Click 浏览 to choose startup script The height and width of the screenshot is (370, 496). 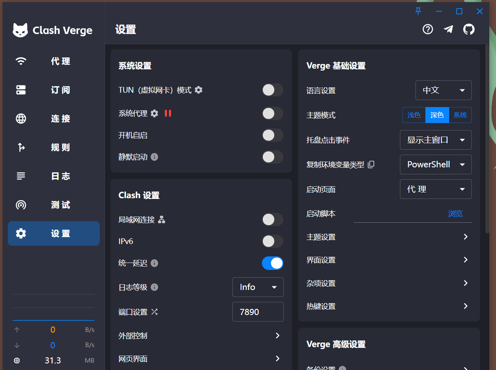coord(455,214)
